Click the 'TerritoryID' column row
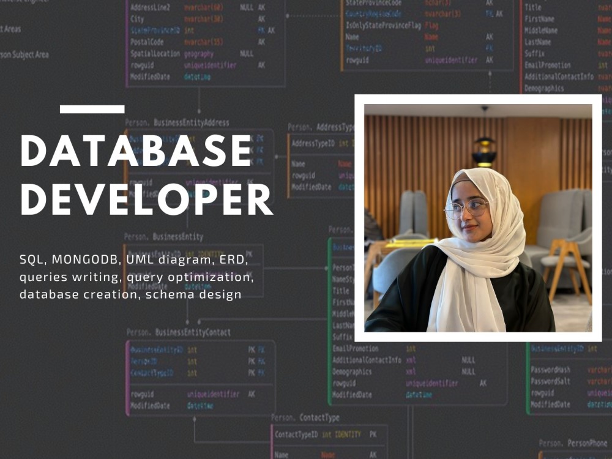The image size is (612, 459). [420, 48]
